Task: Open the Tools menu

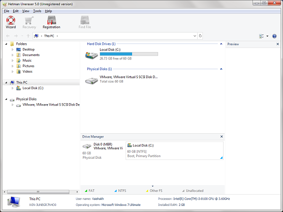Action: pyautogui.click(x=37, y=11)
